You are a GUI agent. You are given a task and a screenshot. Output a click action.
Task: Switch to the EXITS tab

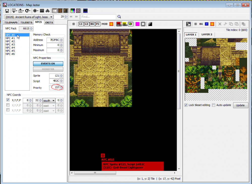point(49,22)
